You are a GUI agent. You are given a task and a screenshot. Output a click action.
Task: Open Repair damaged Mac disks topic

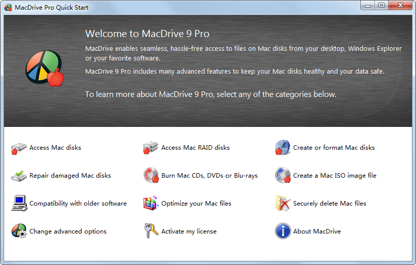point(71,176)
